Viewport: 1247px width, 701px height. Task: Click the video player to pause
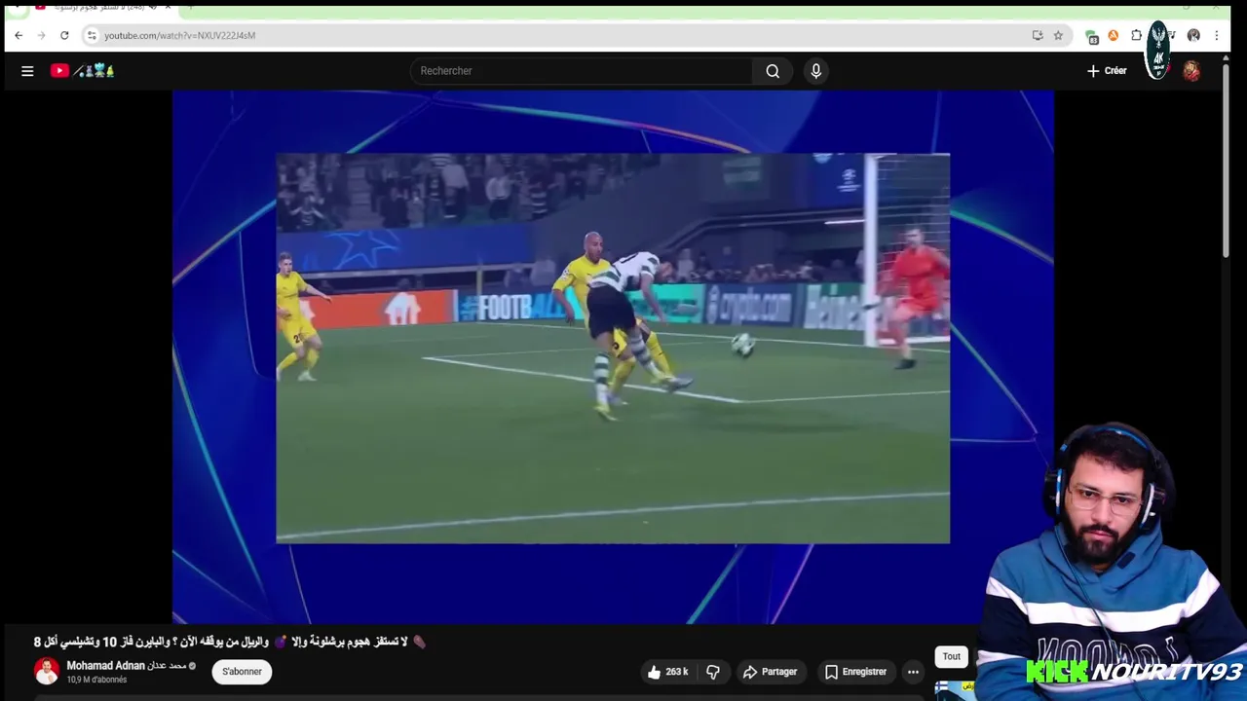click(613, 356)
